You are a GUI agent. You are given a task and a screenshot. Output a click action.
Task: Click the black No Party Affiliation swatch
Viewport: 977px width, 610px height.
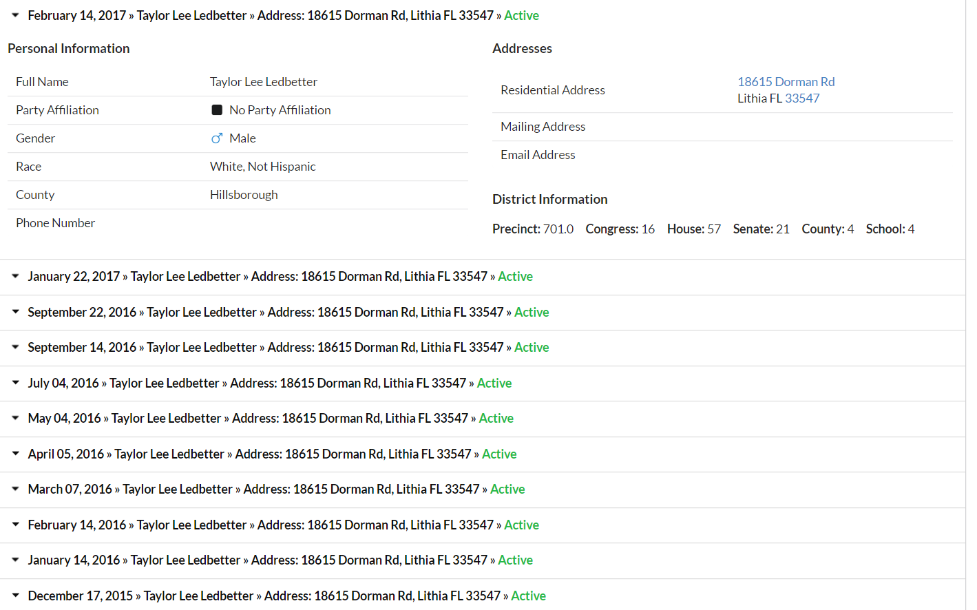(217, 110)
